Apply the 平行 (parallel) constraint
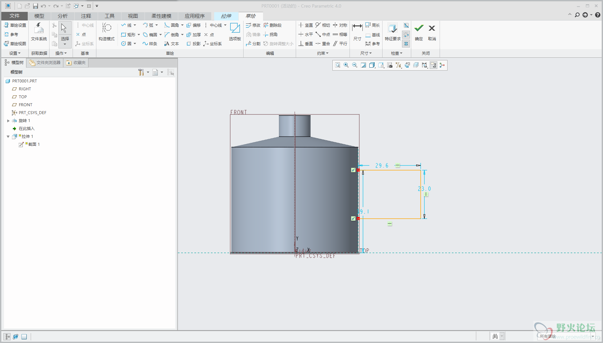 [x=340, y=44]
